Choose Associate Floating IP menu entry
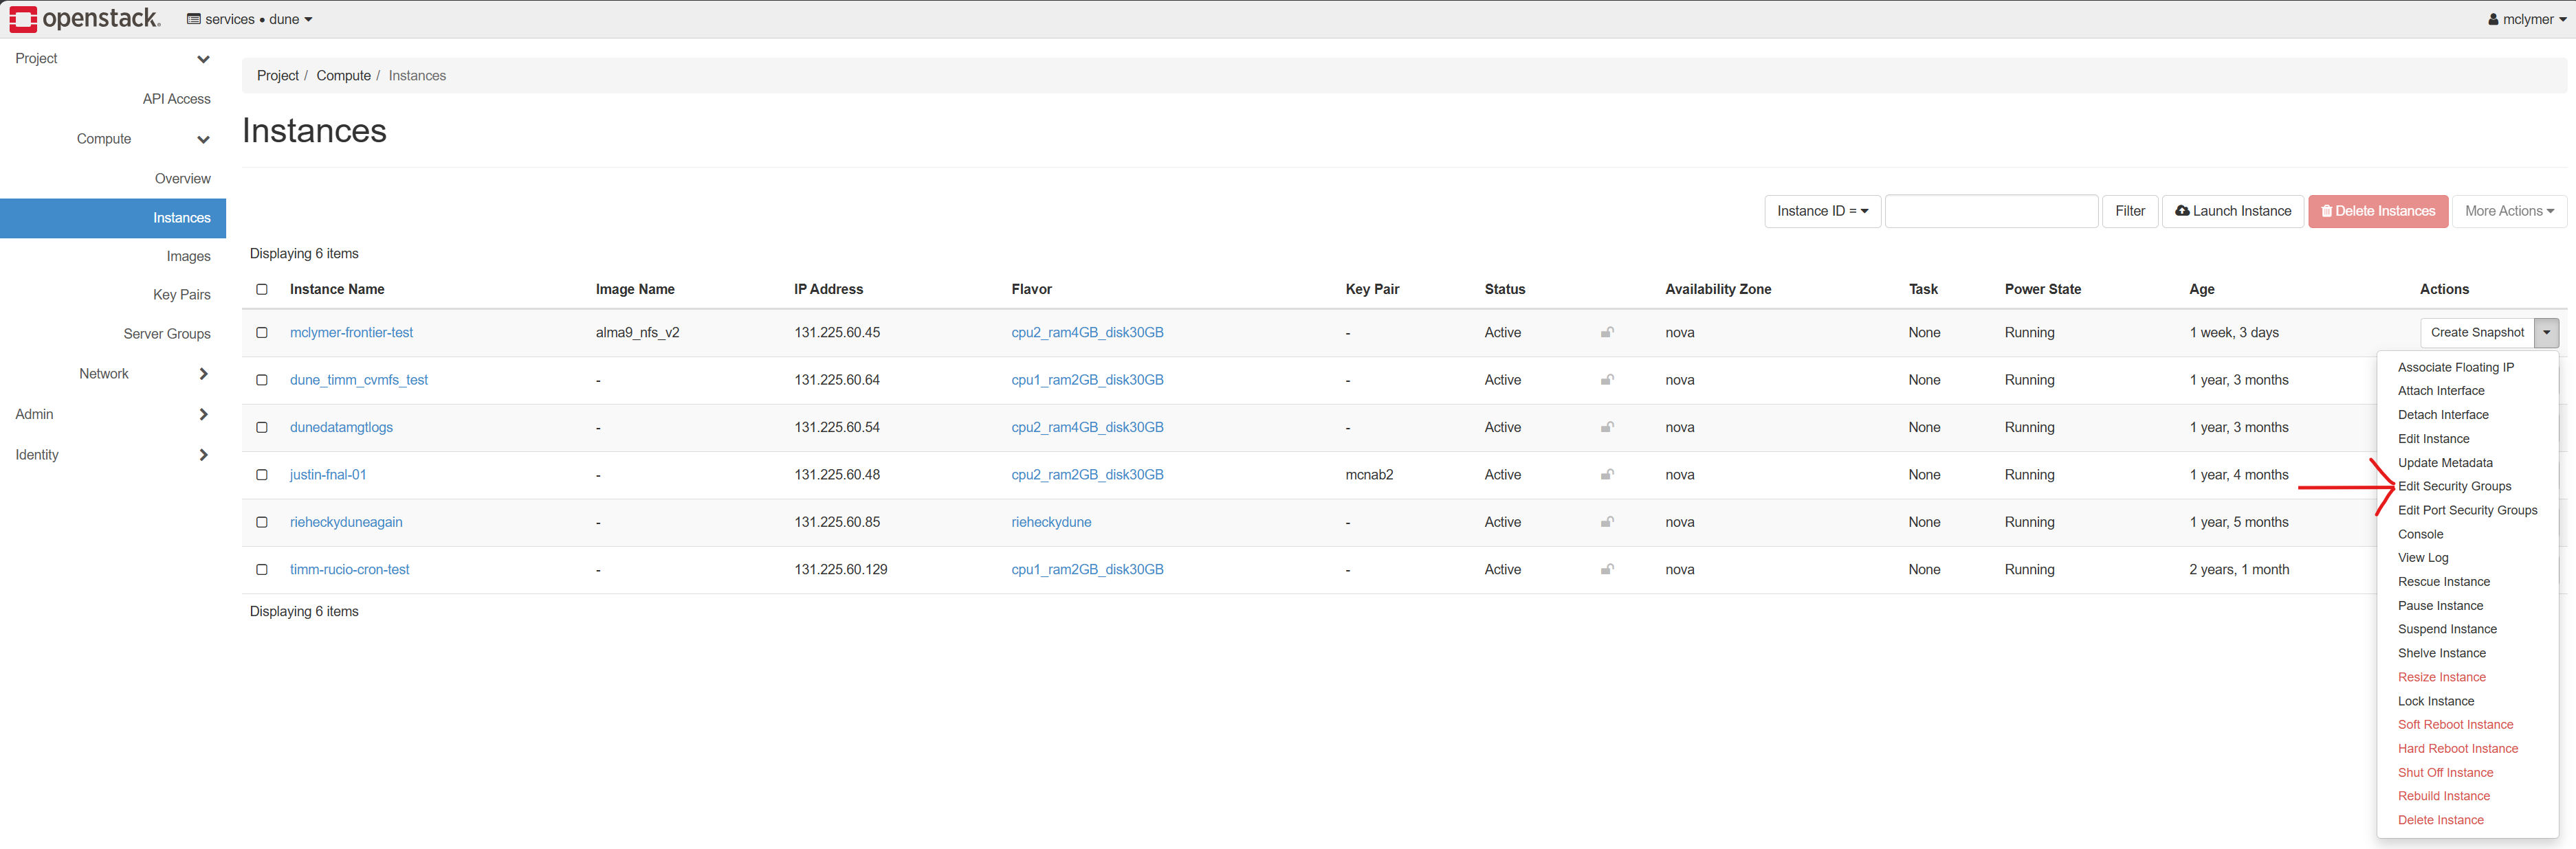The width and height of the screenshot is (2576, 849). click(2455, 367)
